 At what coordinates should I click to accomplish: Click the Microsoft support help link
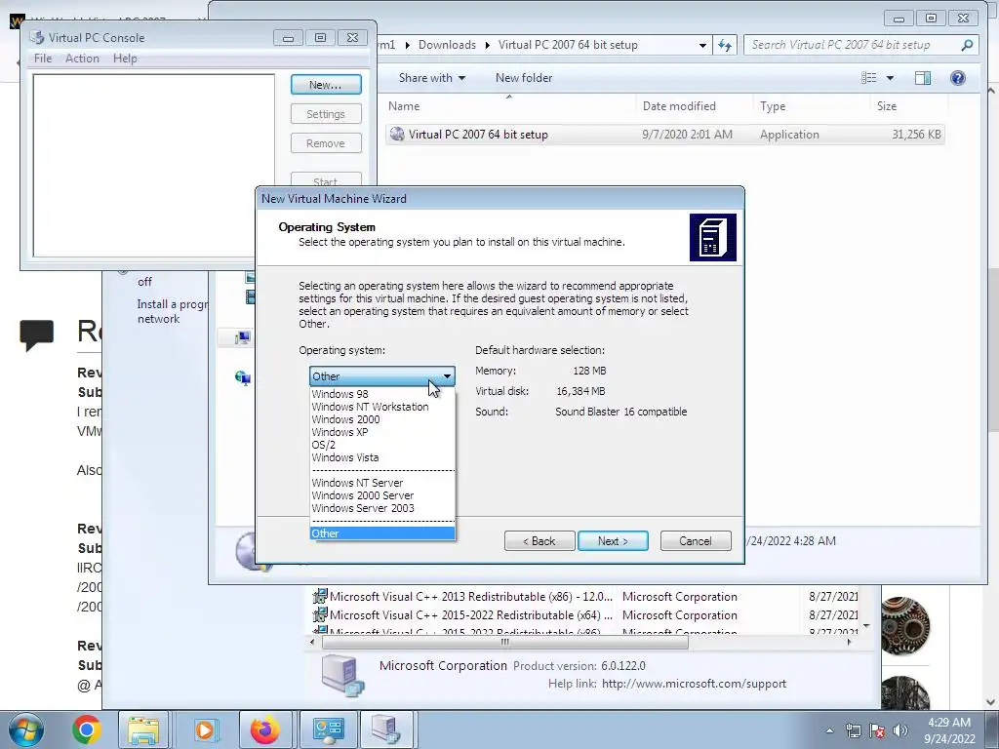point(694,684)
